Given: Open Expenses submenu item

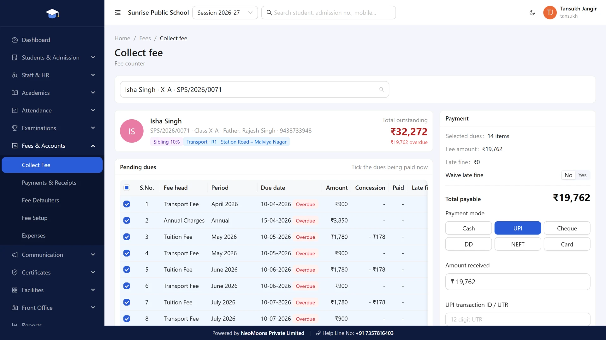Looking at the screenshot, I should (52, 235).
